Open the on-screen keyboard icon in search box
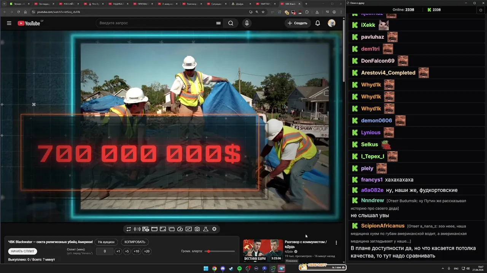 [x=218, y=23]
